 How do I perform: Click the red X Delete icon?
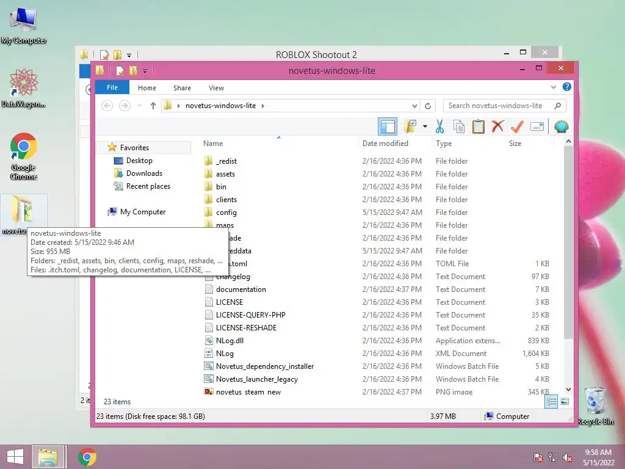497,126
